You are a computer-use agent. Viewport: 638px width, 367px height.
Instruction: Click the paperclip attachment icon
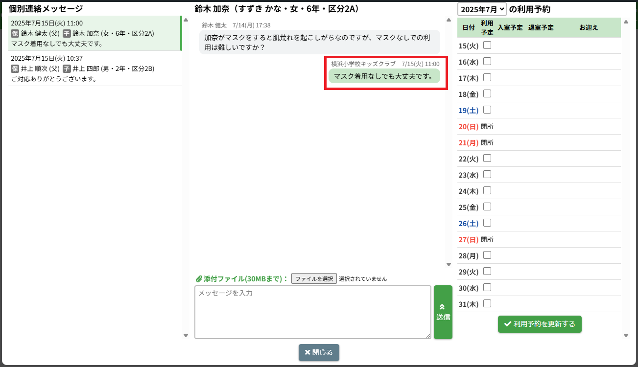pos(199,279)
